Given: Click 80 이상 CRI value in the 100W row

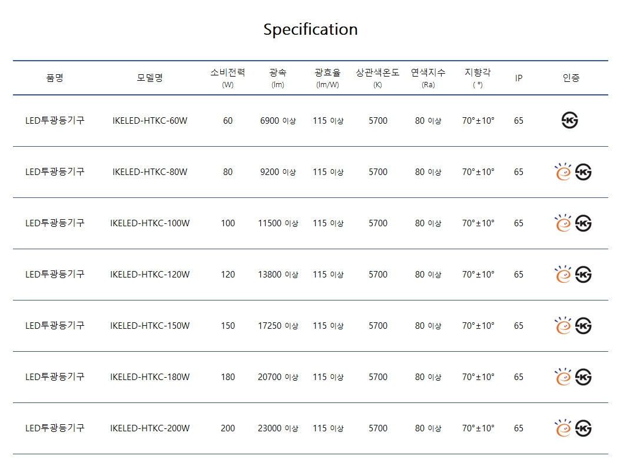Looking at the screenshot, I should coord(428,223).
